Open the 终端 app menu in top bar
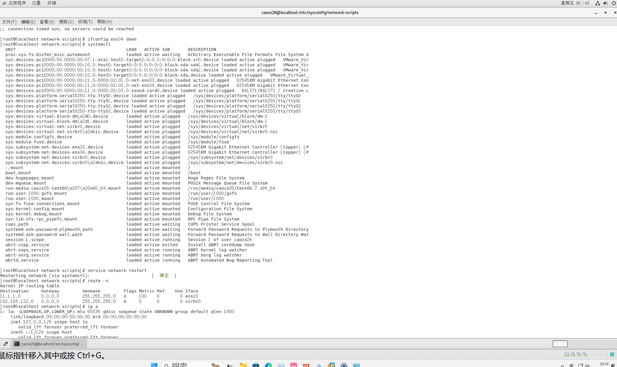The image size is (617, 367). point(52,3)
